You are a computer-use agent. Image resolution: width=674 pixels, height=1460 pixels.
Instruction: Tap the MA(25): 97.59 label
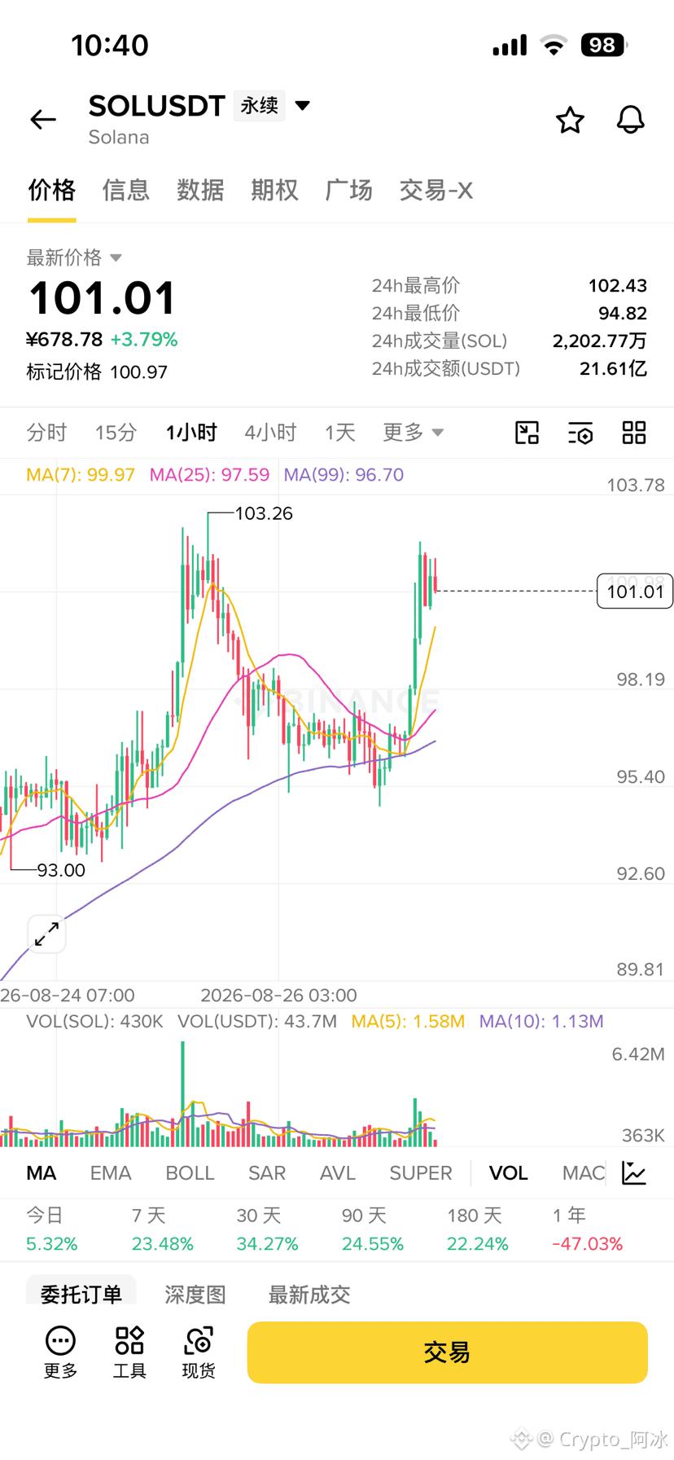[x=209, y=475]
